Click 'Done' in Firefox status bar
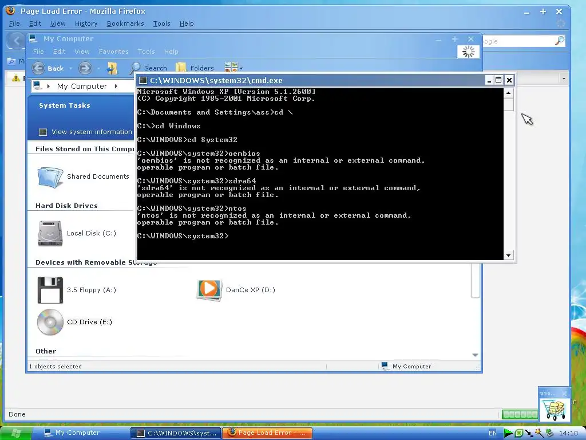Screen dimensions: 586x440 pos(17,414)
